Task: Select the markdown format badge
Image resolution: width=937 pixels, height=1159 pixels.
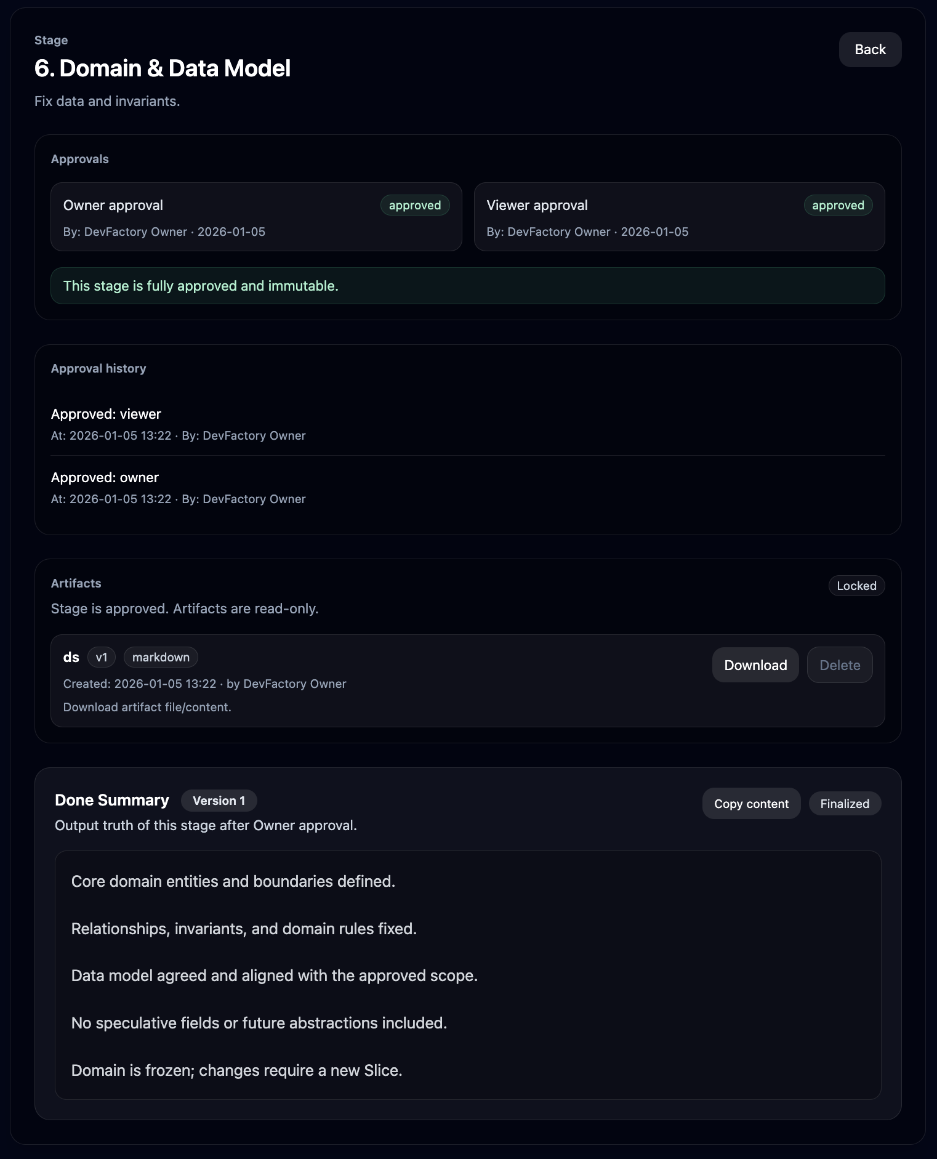Action: (160, 657)
